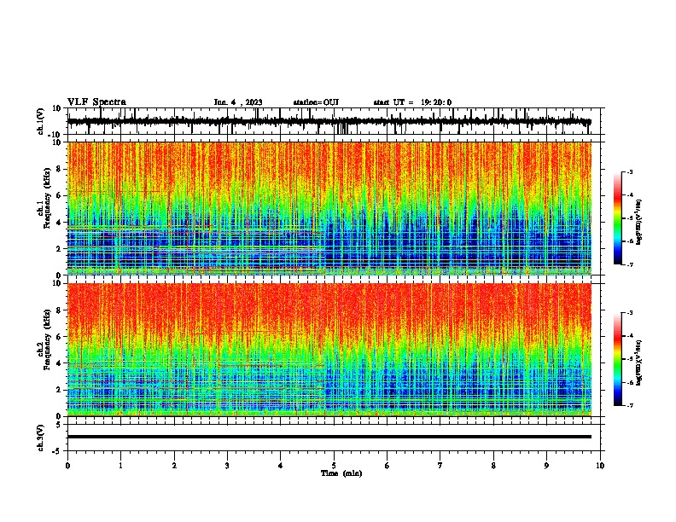Click tick label "7" on the Time axis
The height and width of the screenshot is (522, 676).
[x=440, y=466]
